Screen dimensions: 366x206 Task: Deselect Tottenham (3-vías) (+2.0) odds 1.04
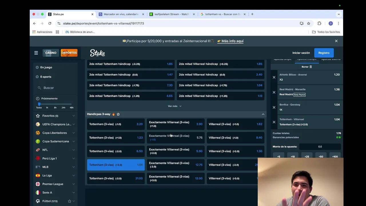[x=116, y=165]
